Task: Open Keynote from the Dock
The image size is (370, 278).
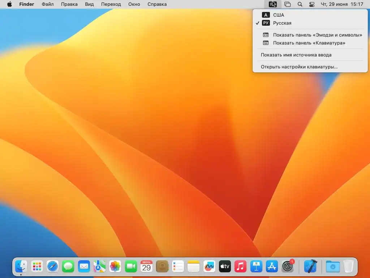Action: coord(256,266)
